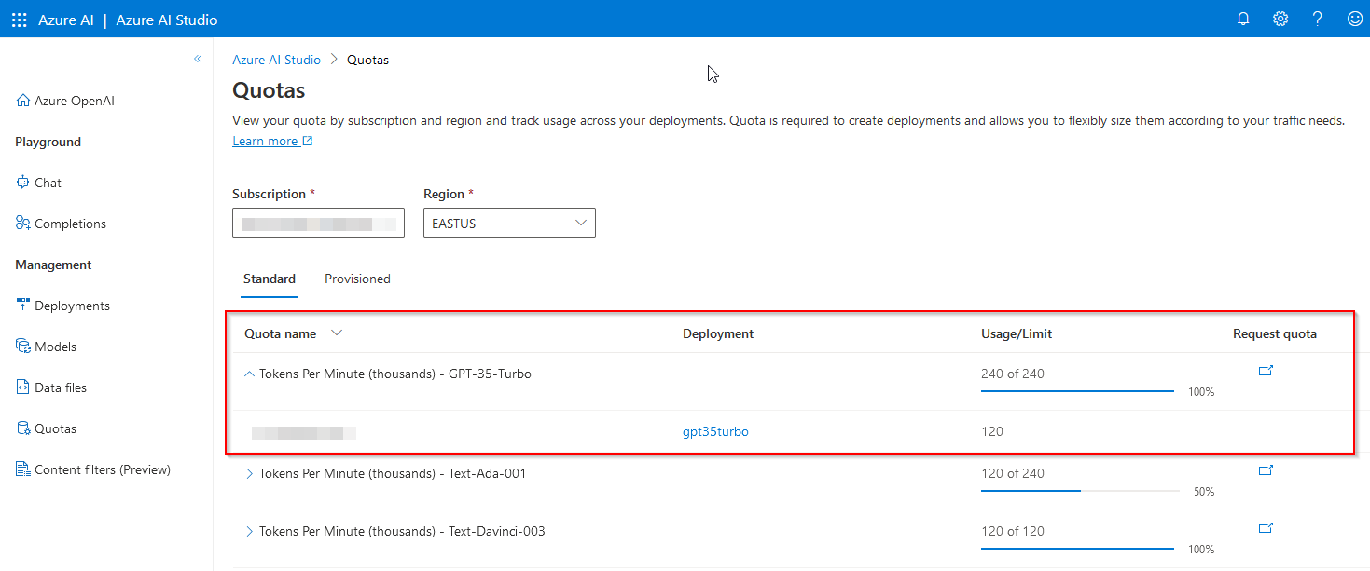Collapse the GPT-35-Turbo quota row
This screenshot has width=1370, height=571.
tap(249, 374)
